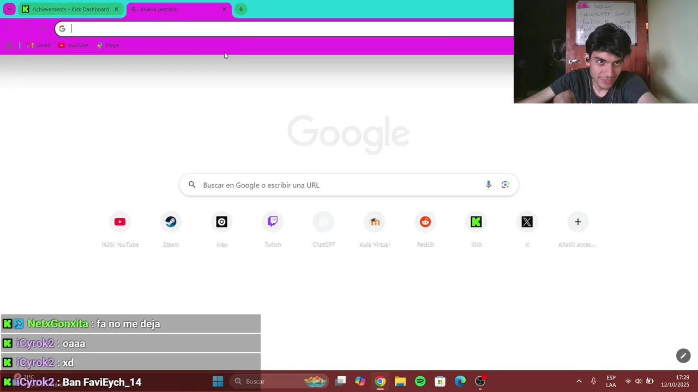The width and height of the screenshot is (698, 392).
Task: Open Spotify from the taskbar
Action: (x=420, y=381)
